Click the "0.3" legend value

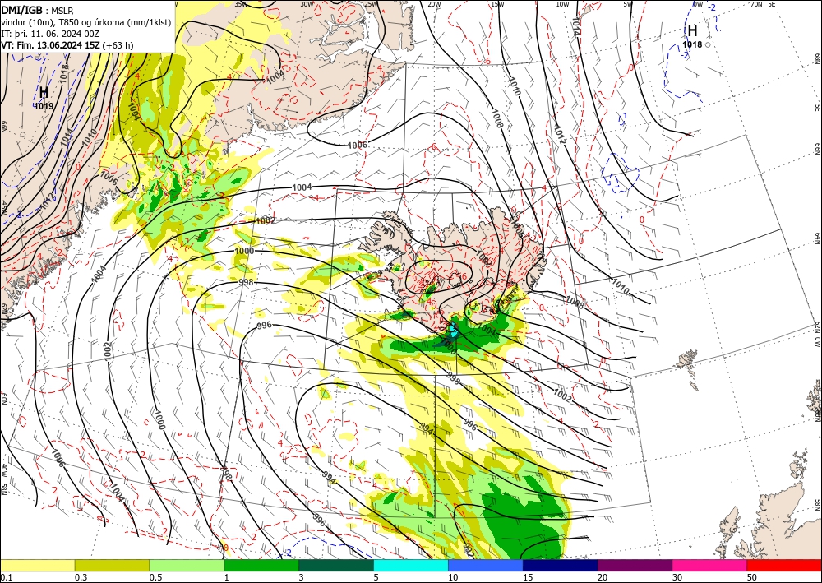click(81, 577)
